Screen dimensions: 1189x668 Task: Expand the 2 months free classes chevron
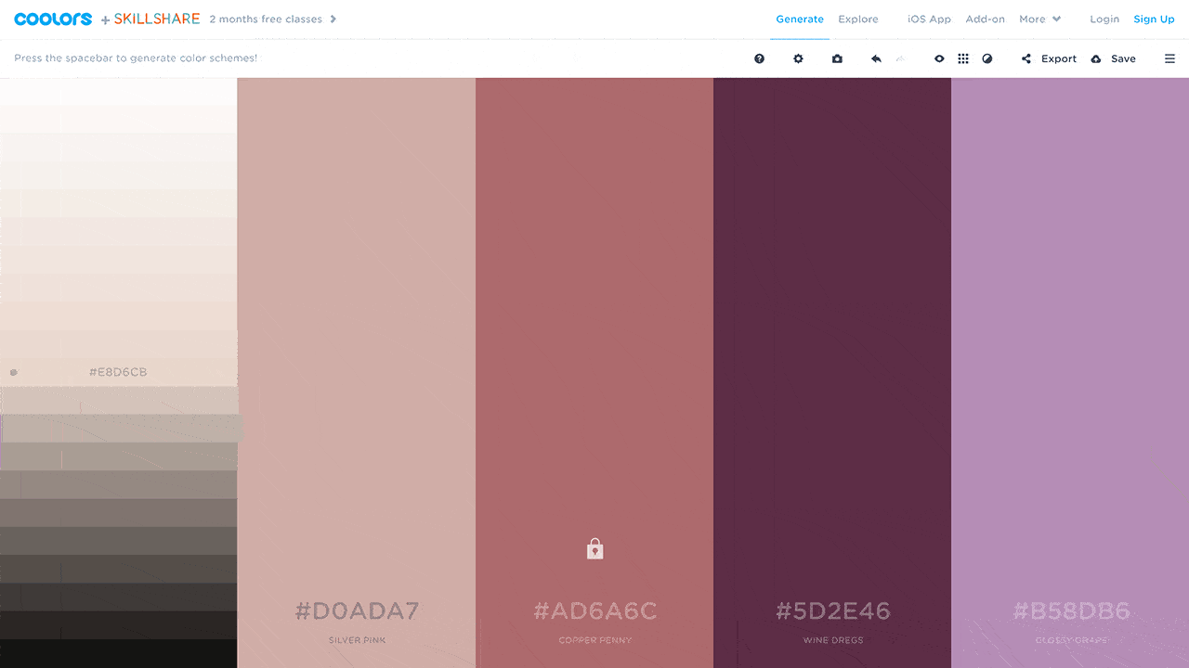(333, 19)
